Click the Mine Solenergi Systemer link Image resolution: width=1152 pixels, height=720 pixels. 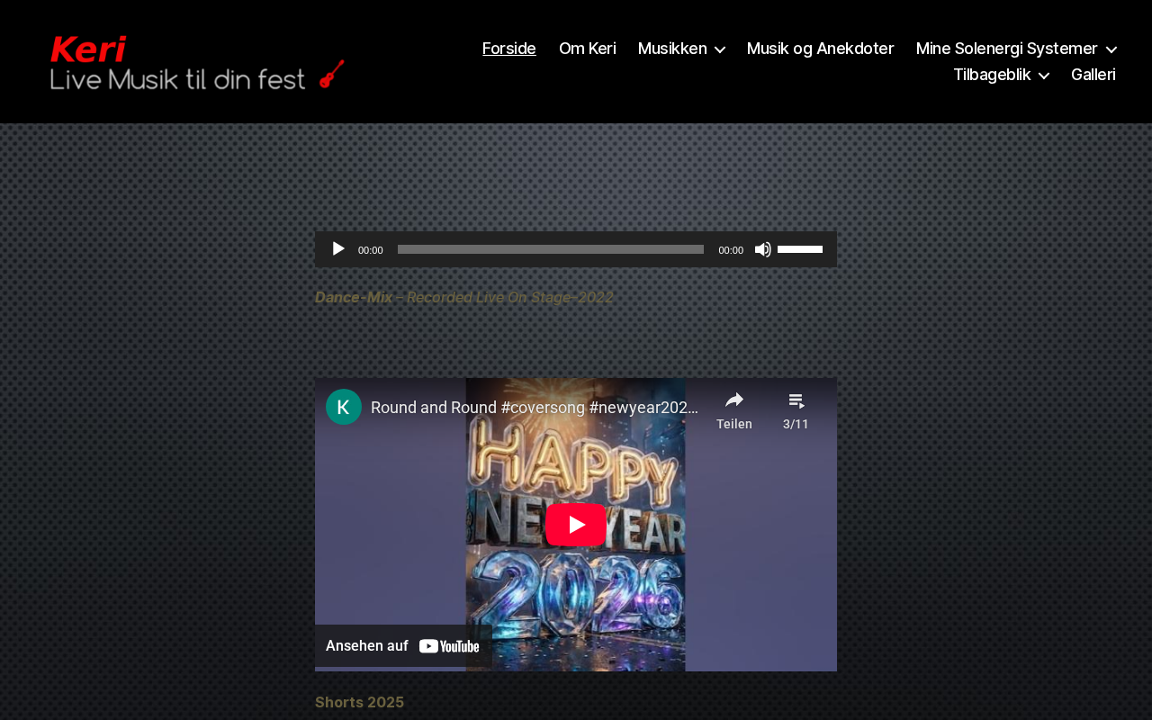[x=1006, y=49]
